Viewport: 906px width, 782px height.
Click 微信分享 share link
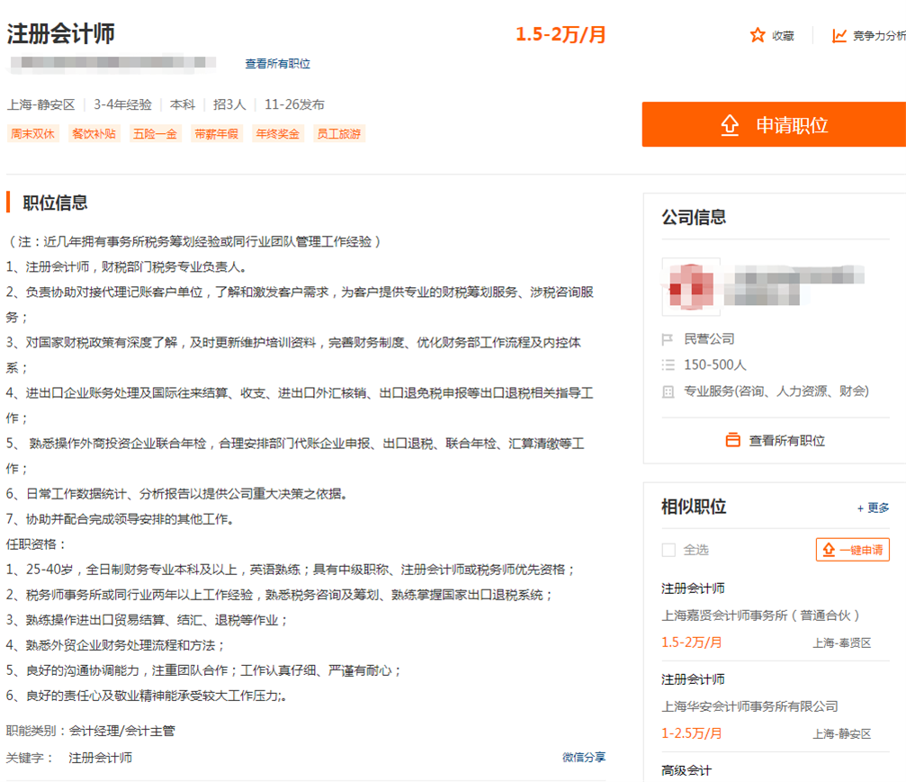pos(584,757)
